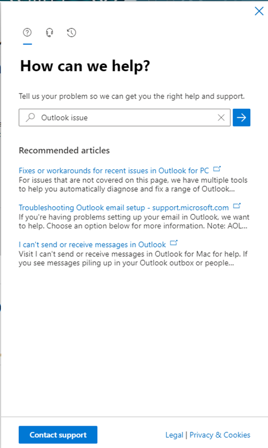The image size is (268, 448).
Task: Open Fixes or workarounds for Outlook article
Action: pos(114,171)
